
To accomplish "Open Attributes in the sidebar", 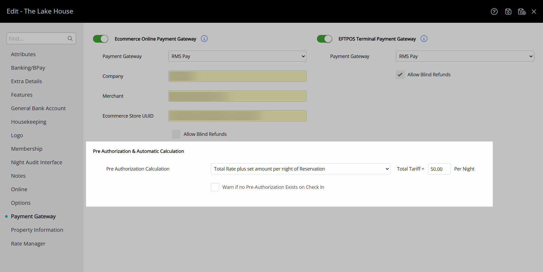I will [23, 54].
